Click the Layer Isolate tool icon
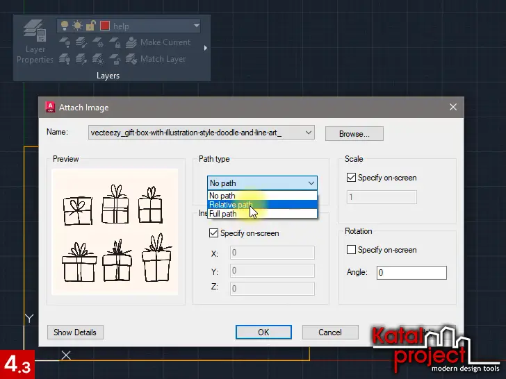506x379 pixels. click(81, 42)
